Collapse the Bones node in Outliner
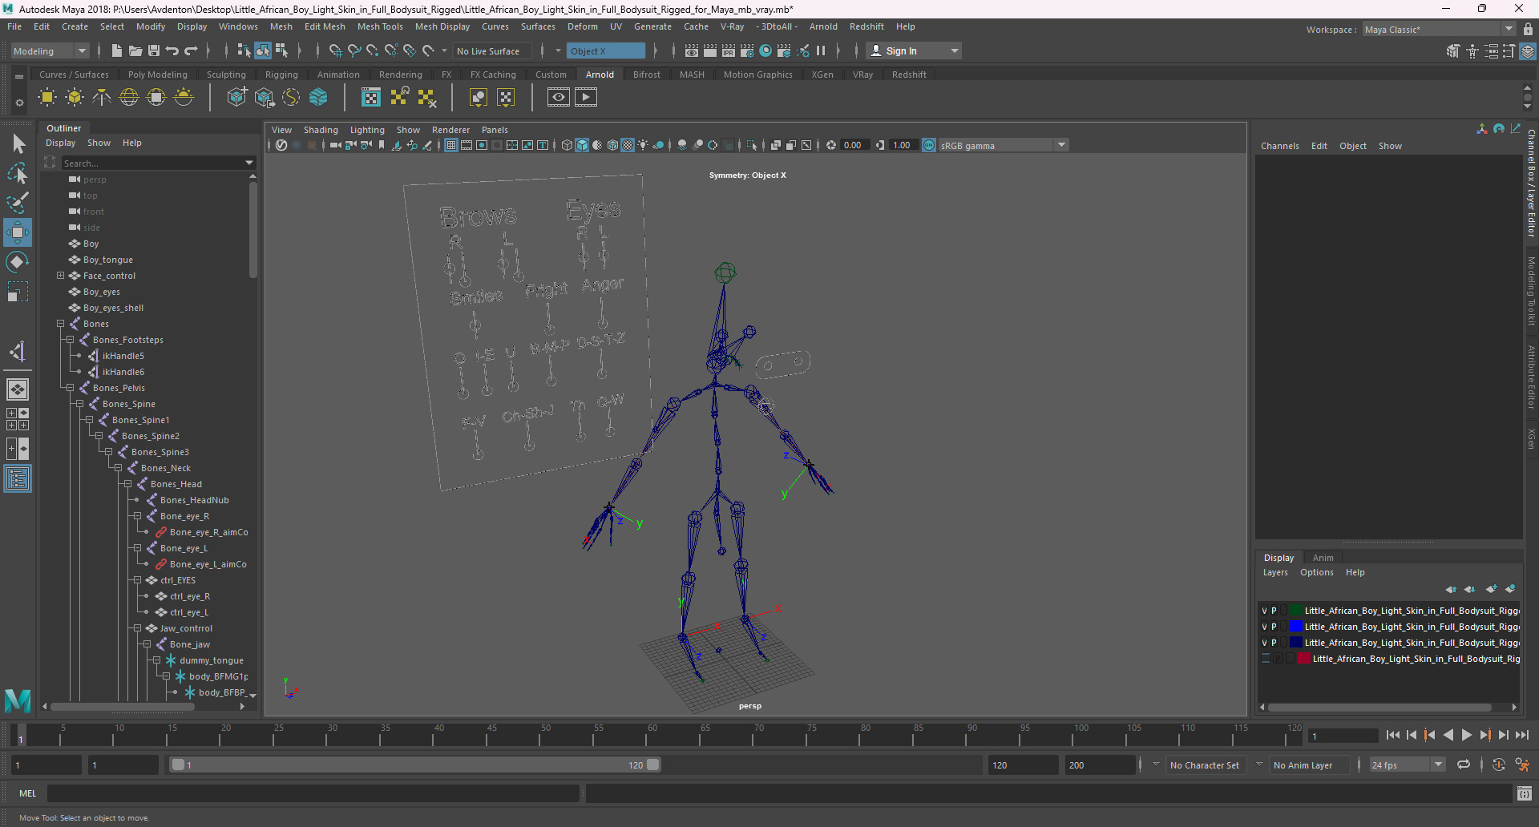The image size is (1539, 827). 60,324
